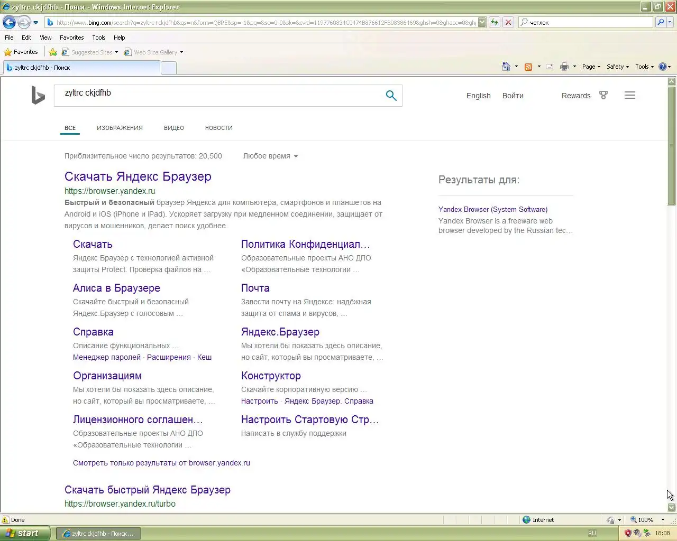Click the Home icon in command bar
This screenshot has width=677, height=541.
506,67
